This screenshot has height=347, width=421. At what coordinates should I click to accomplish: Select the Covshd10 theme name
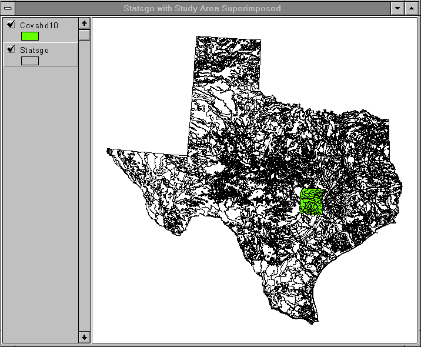click(x=39, y=25)
